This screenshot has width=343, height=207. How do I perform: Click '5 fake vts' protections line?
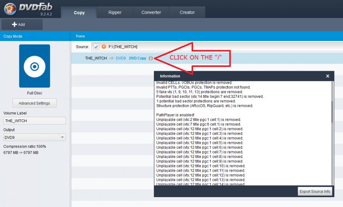coord(199,92)
